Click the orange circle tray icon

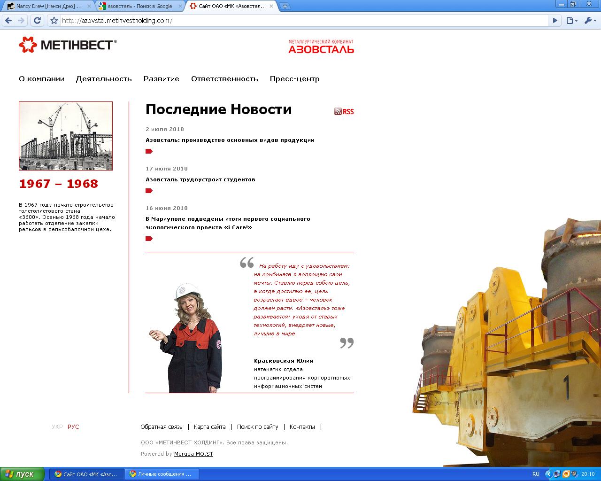coord(566,474)
